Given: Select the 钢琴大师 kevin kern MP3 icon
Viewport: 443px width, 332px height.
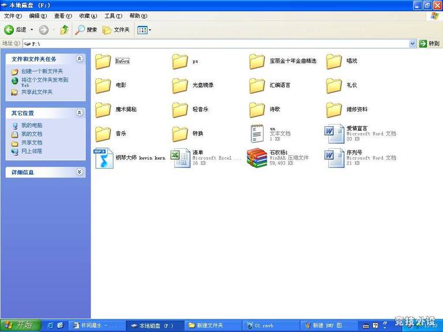Looking at the screenshot, I should (x=103, y=158).
